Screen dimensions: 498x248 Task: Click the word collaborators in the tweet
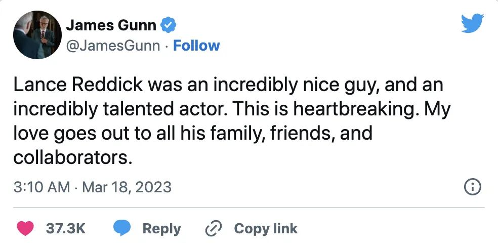72,157
